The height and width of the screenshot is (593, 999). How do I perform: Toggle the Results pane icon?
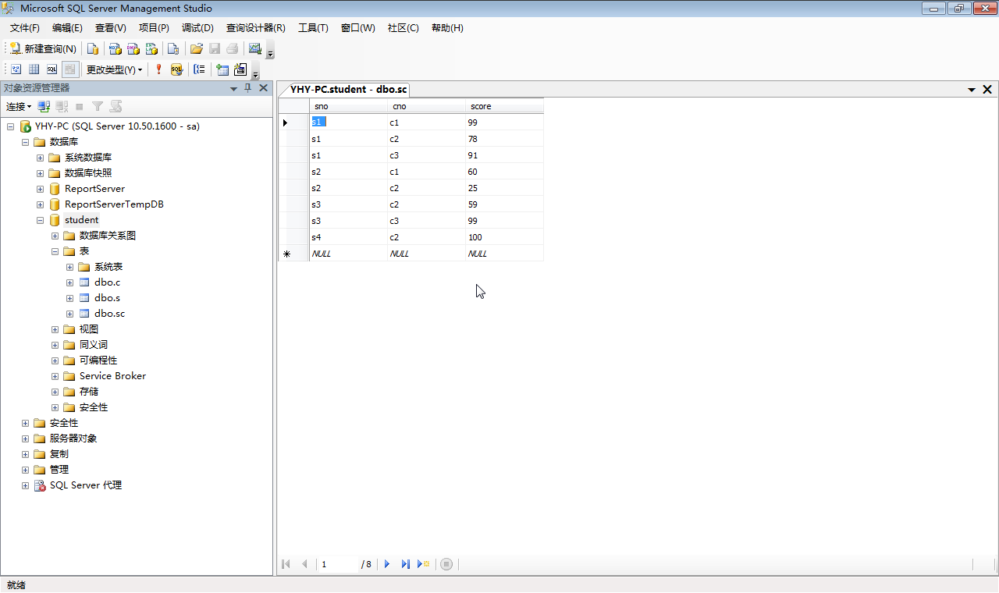[x=70, y=69]
